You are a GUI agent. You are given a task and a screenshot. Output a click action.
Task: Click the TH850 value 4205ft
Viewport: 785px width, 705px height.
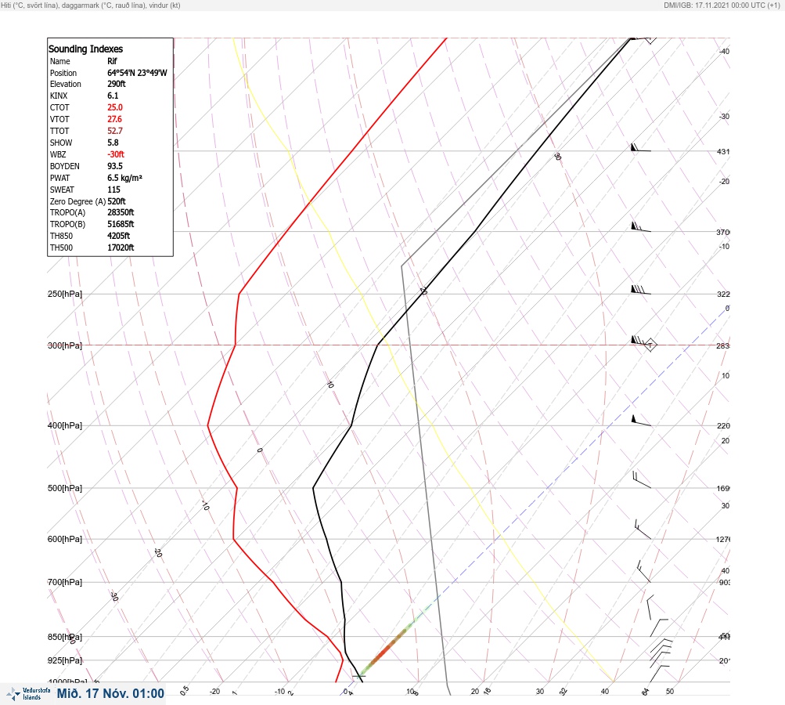pyautogui.click(x=118, y=236)
